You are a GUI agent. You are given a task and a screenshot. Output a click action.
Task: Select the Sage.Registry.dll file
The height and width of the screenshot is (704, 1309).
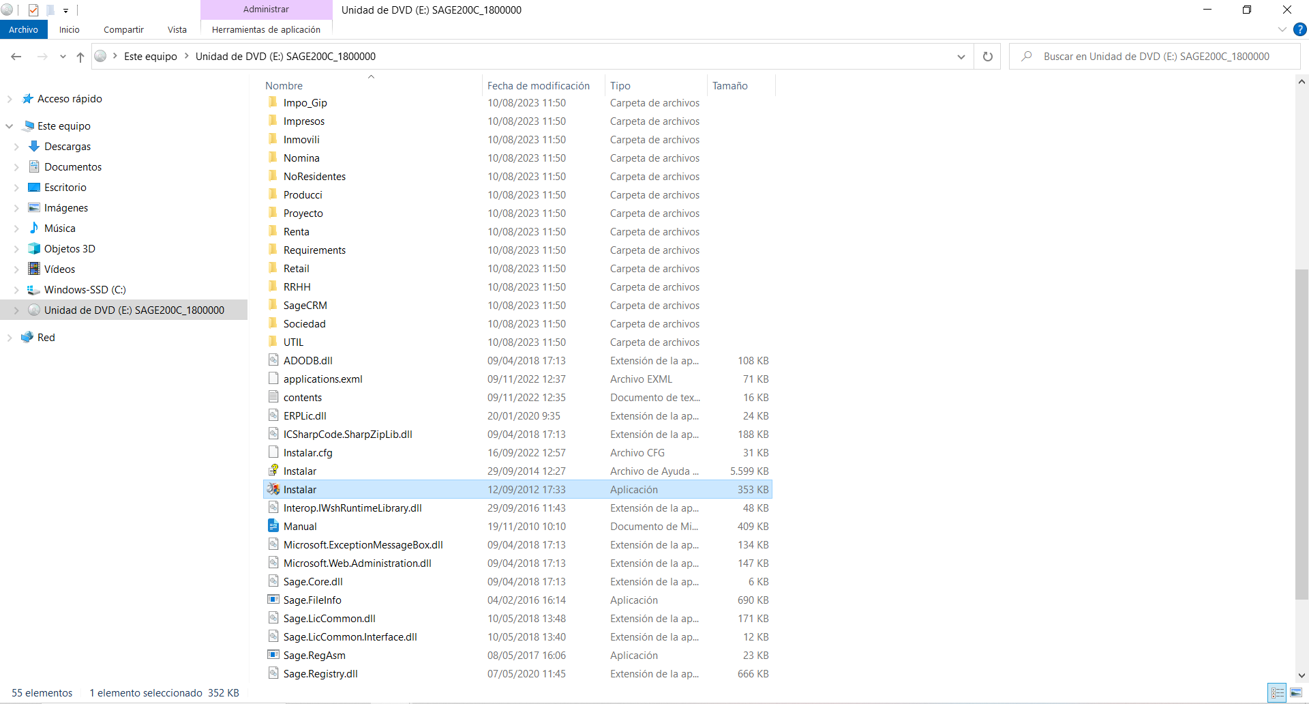pyautogui.click(x=517, y=673)
